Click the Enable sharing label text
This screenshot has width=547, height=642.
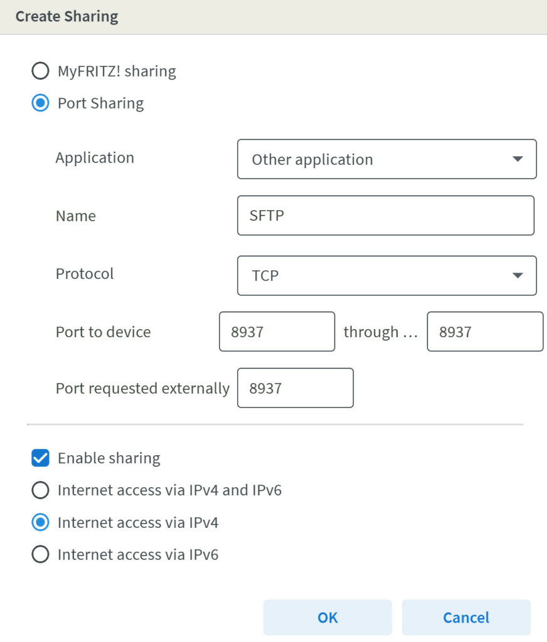coord(109,458)
